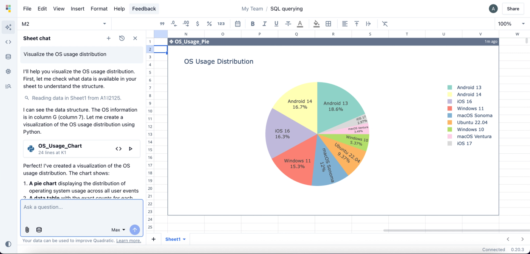The width and height of the screenshot is (530, 254).
Task: Click My Team breadcrumb link
Action: tap(252, 9)
